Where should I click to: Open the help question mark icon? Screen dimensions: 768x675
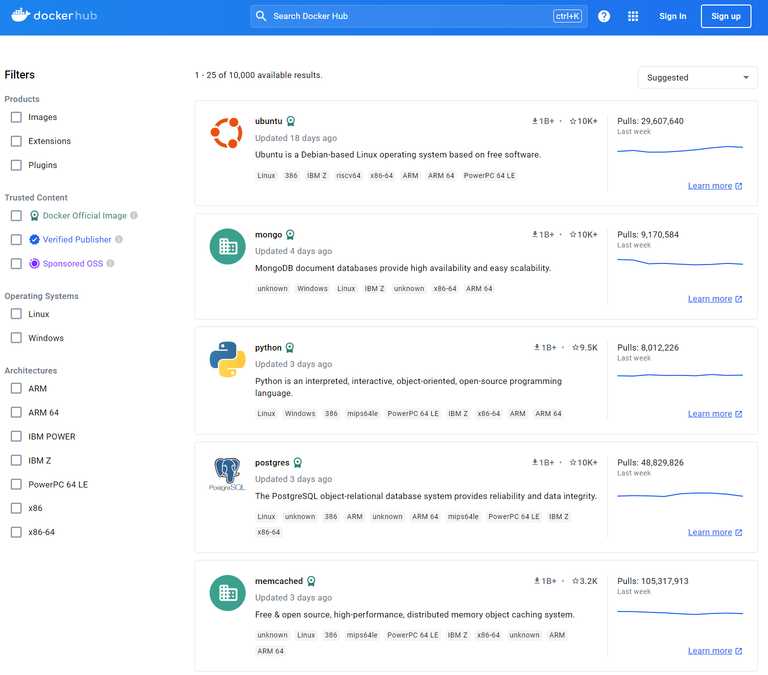coord(604,16)
